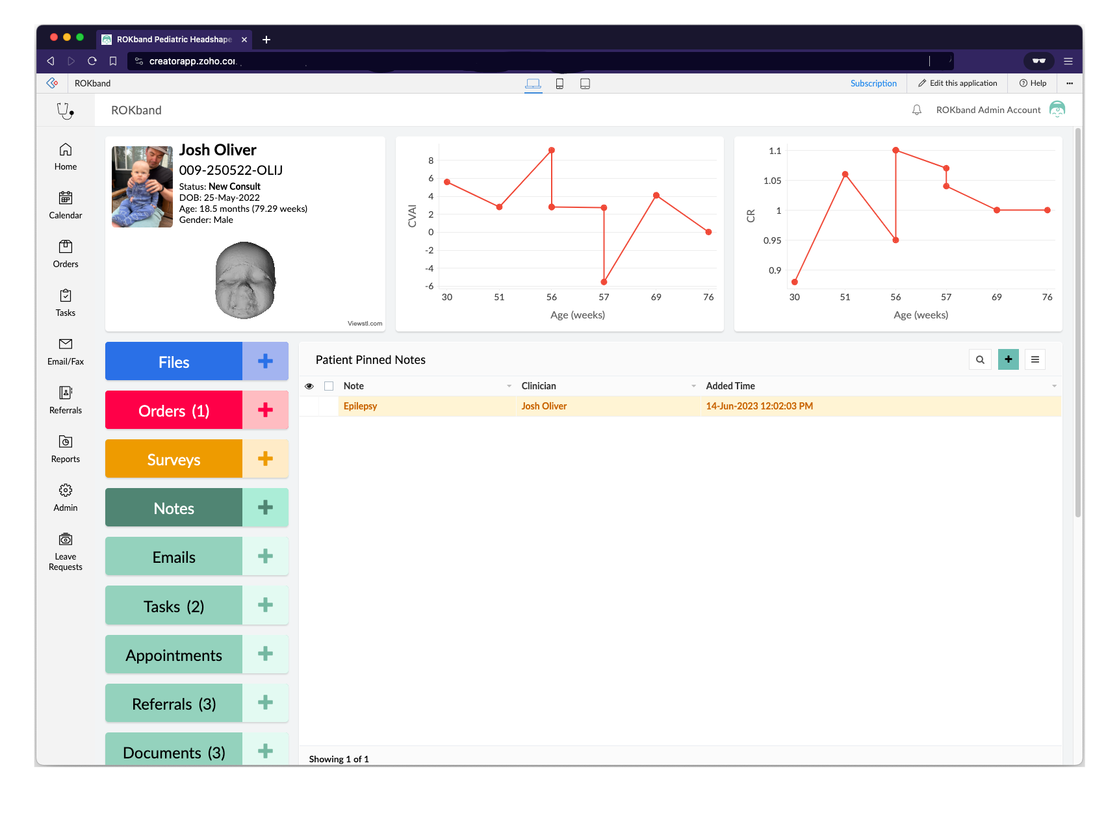This screenshot has width=1119, height=813.
Task: Open the Subscription page
Action: (x=873, y=83)
